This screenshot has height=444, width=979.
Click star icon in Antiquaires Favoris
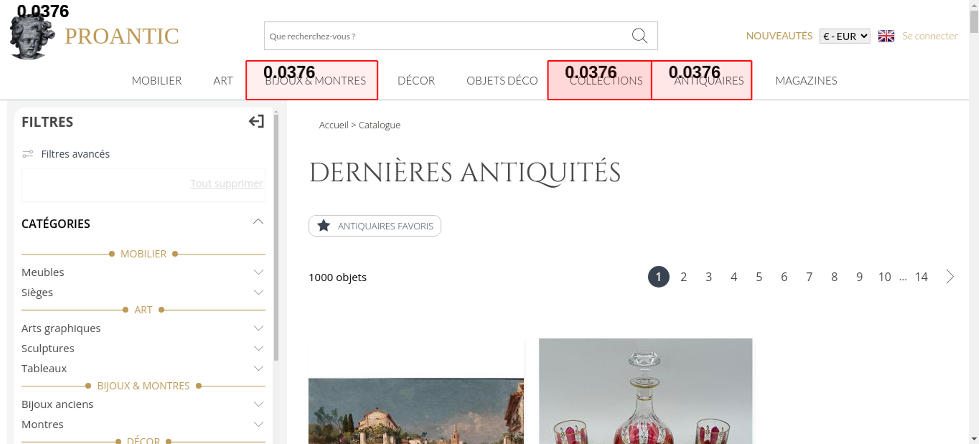pos(324,226)
